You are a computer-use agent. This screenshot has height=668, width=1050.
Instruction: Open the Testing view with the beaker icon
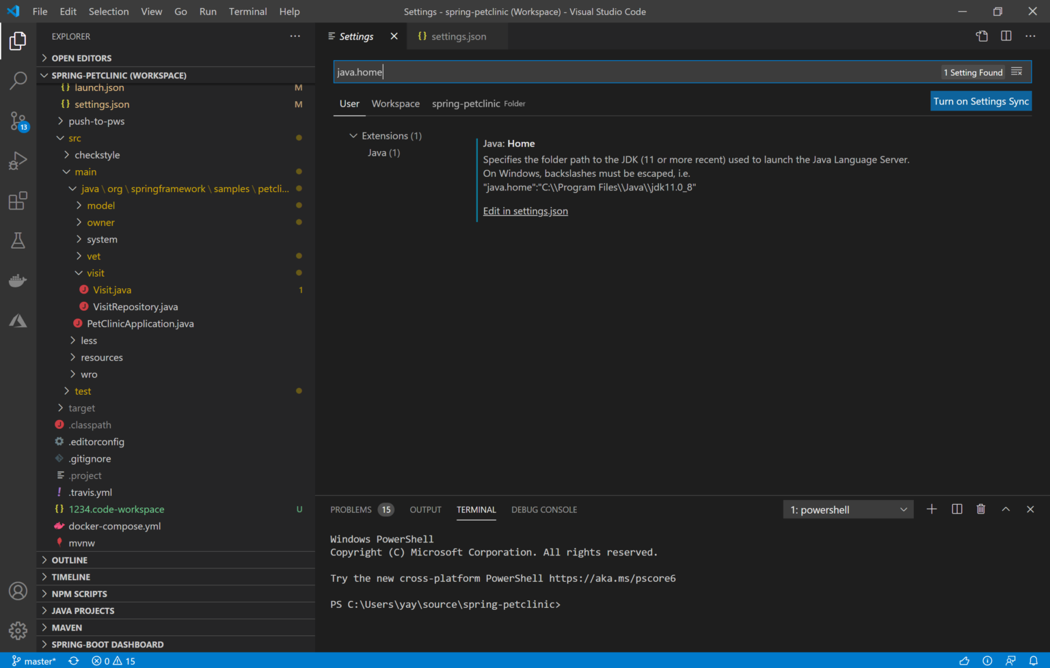click(18, 240)
